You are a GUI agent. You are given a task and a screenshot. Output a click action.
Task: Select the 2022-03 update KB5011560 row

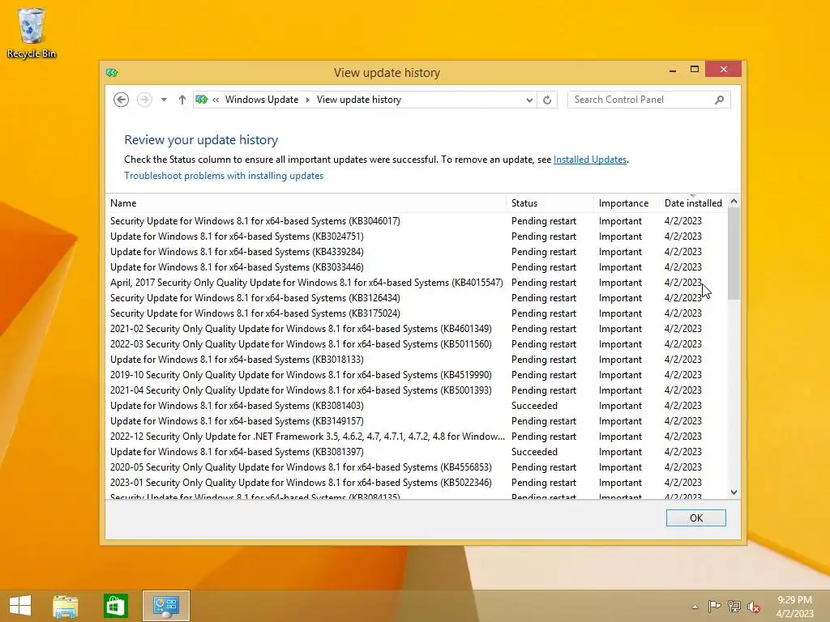[416, 343]
